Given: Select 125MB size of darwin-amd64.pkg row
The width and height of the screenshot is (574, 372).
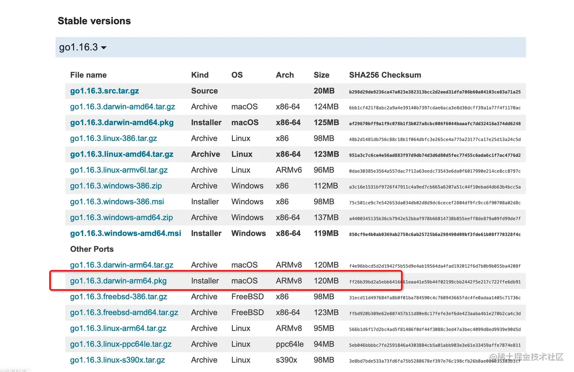Looking at the screenshot, I should 326,122.
